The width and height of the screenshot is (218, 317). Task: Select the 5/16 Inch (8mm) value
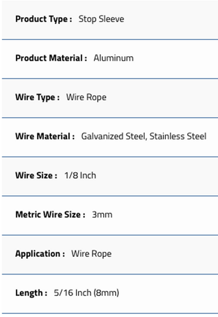pyautogui.click(x=86, y=293)
